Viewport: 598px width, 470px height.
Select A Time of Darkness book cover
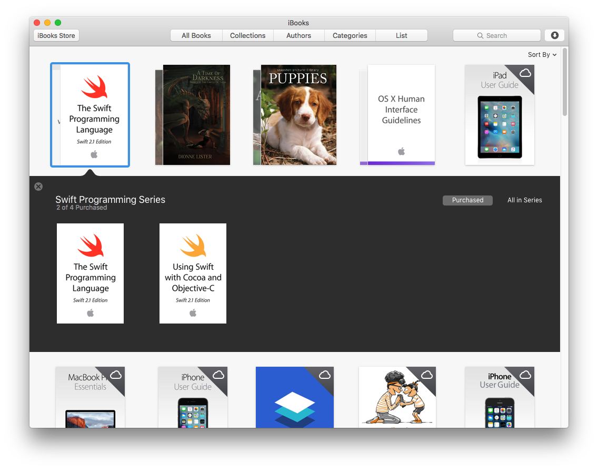193,115
